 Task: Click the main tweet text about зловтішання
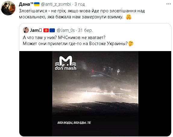click(82, 14)
